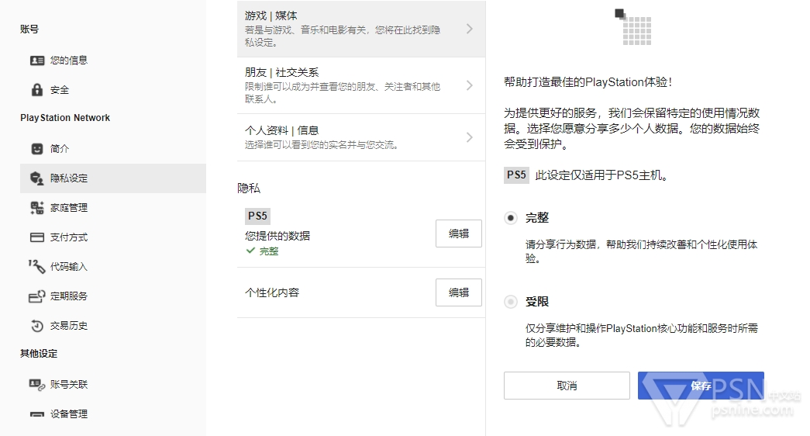Screen dimensions: 810x436
Task: Select the 完整 radio button
Action: pyautogui.click(x=510, y=218)
